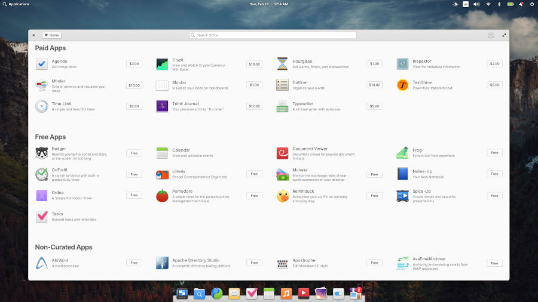
Task: Buy Inspektor for $2.00
Action: [x=494, y=64]
